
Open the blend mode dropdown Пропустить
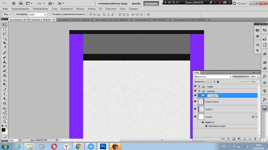(212, 77)
